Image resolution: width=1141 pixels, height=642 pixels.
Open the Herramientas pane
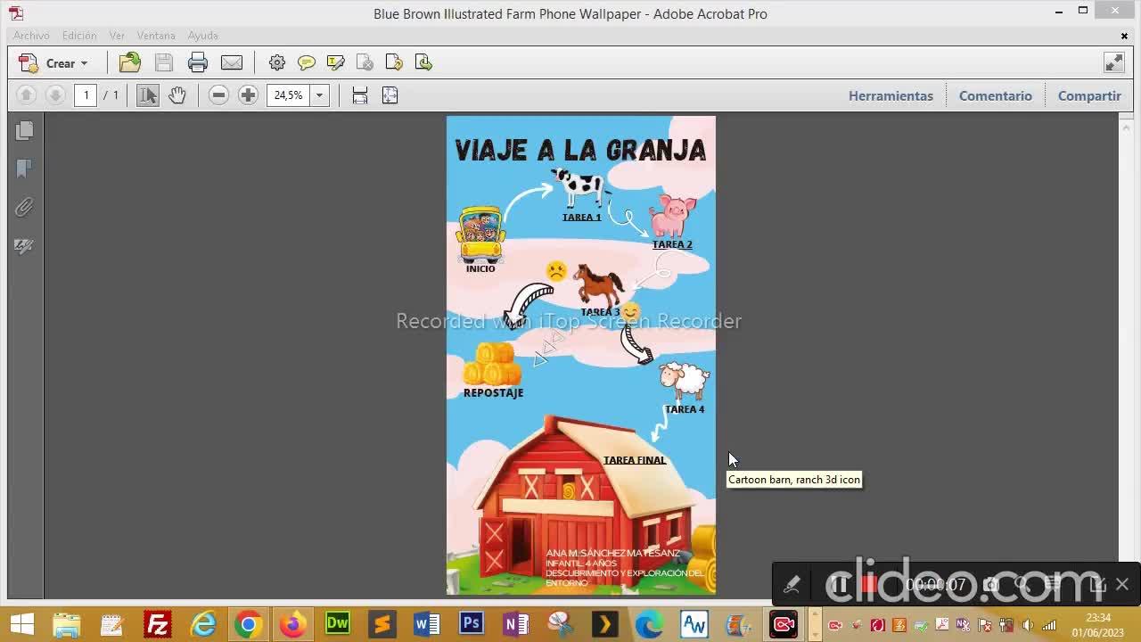click(891, 95)
